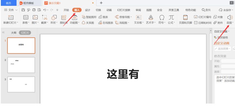Switch to the 审阅 review tab
Viewport: 235px width, 106px height.
click(138, 10)
